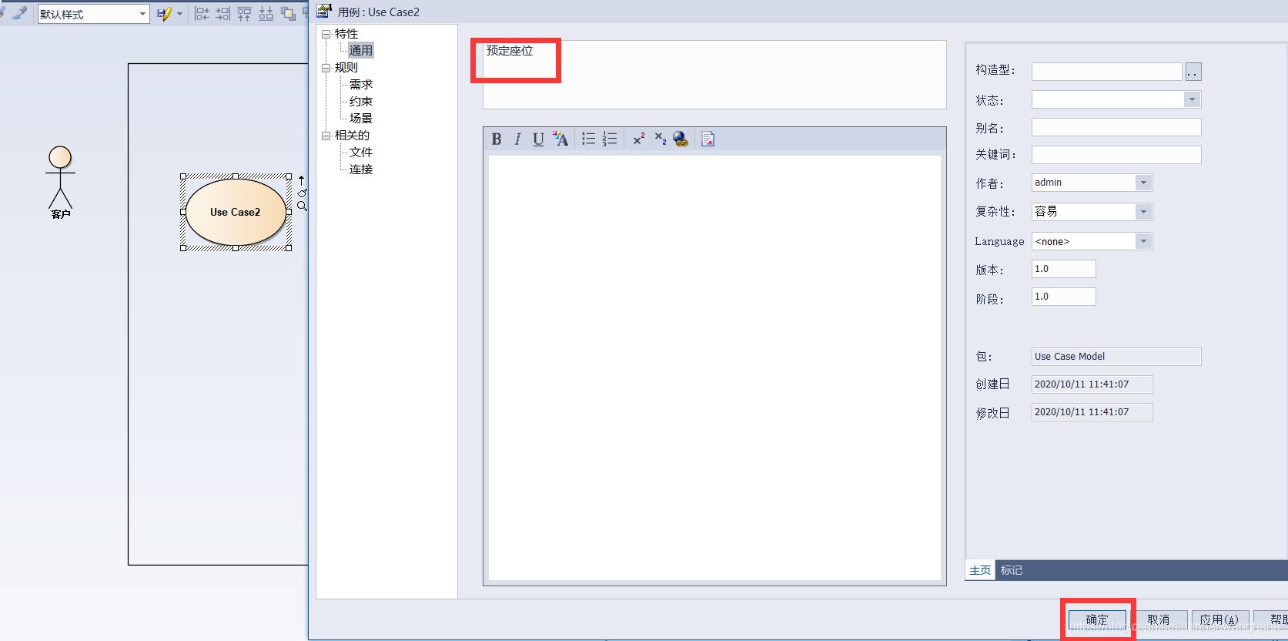Click the name field containing 预定座位
This screenshot has width=1288, height=641.
click(x=714, y=75)
